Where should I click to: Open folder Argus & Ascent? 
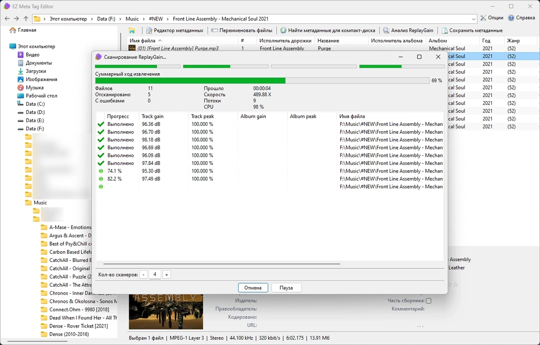(66, 235)
